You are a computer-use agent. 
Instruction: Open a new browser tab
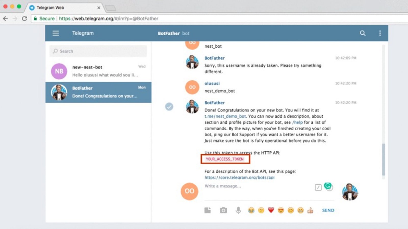(x=110, y=8)
